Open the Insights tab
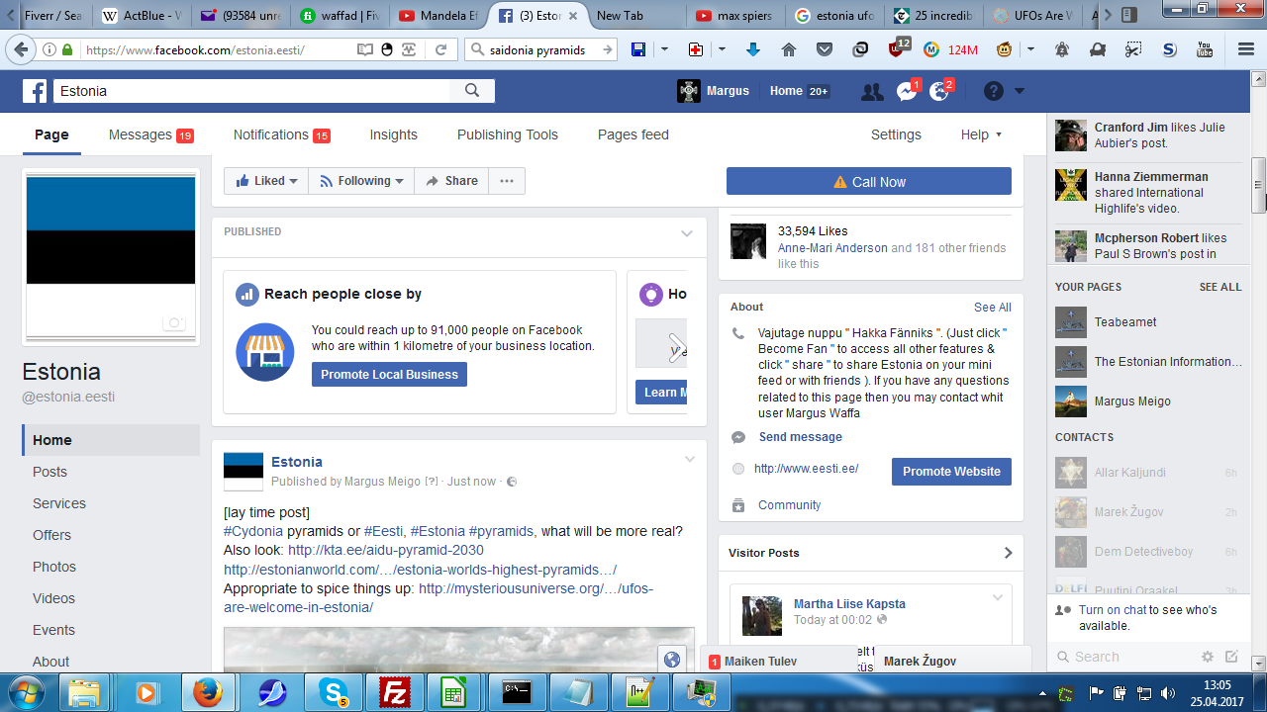1267x712 pixels. tap(394, 134)
